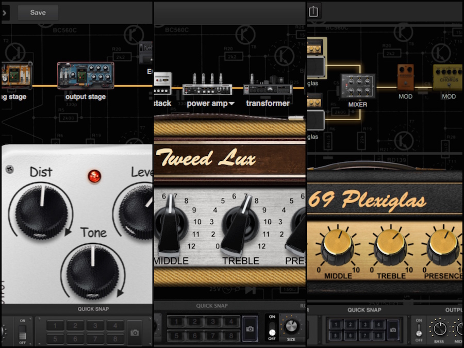Click the Tweed Lux MIDDLE chicken-head knob

click(x=170, y=224)
